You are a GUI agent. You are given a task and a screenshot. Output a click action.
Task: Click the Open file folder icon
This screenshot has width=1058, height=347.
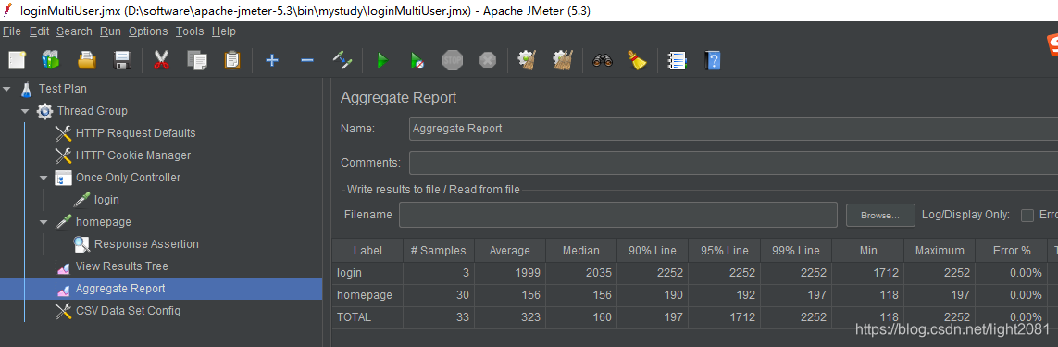tap(87, 61)
